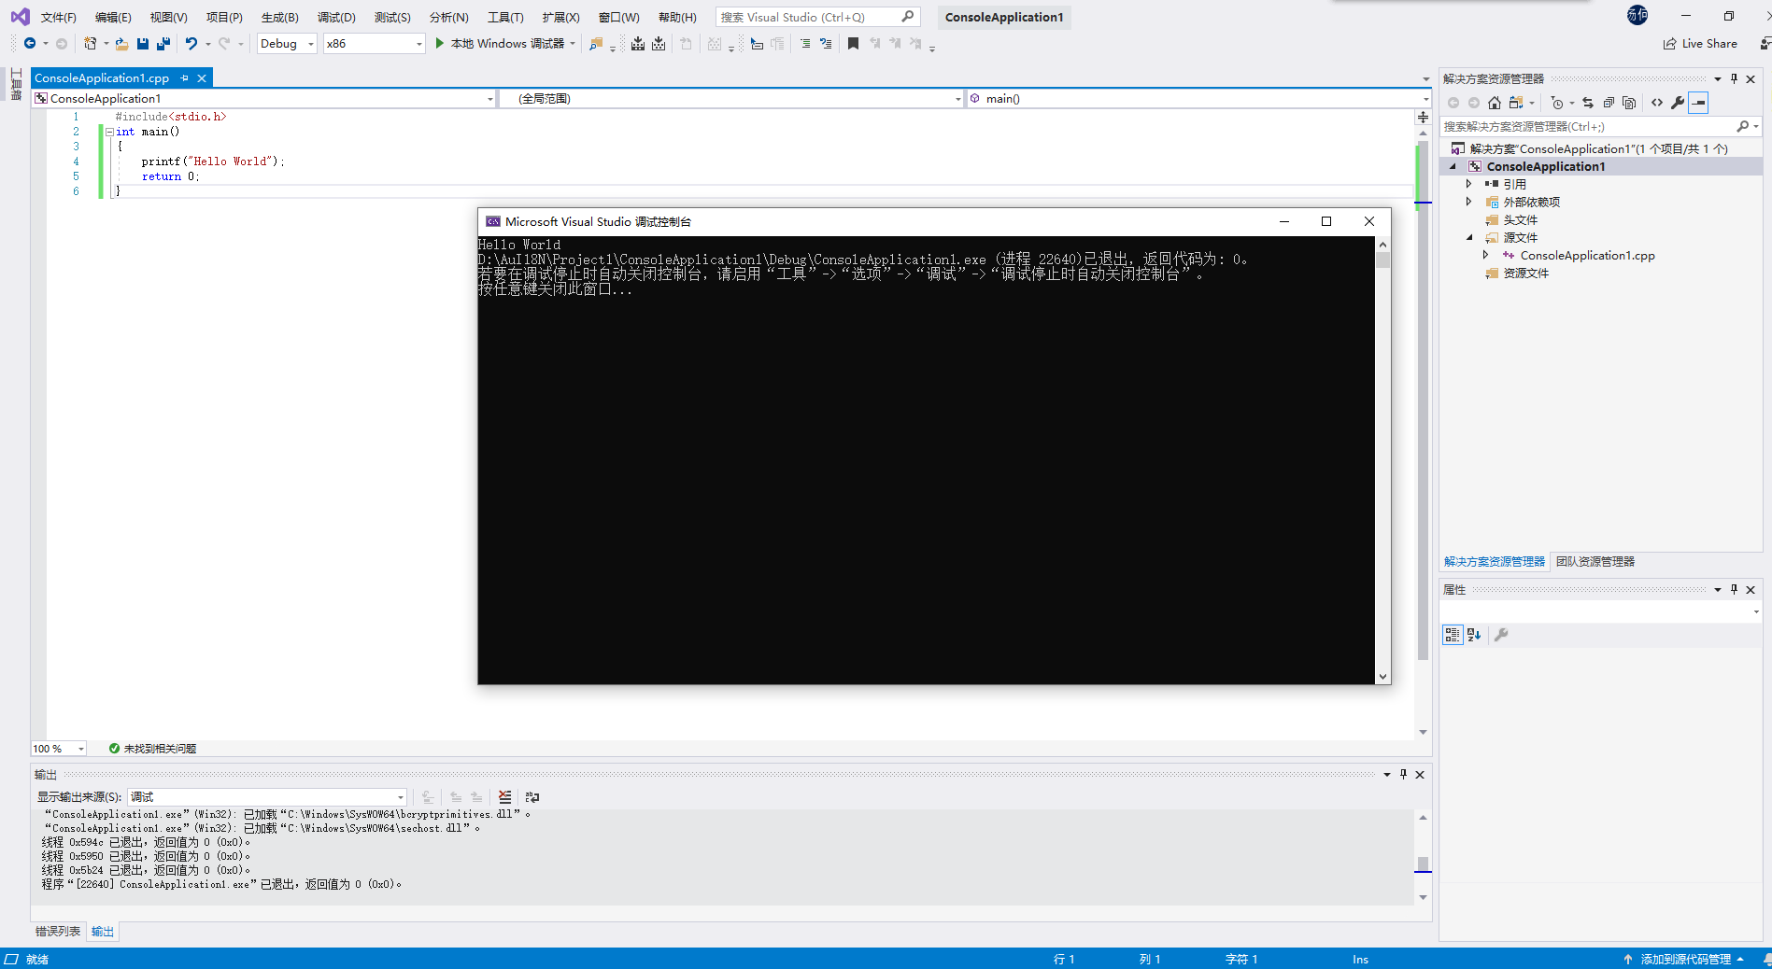Sort properties alphabetically in Properties panel
The image size is (1772, 969).
click(x=1474, y=635)
